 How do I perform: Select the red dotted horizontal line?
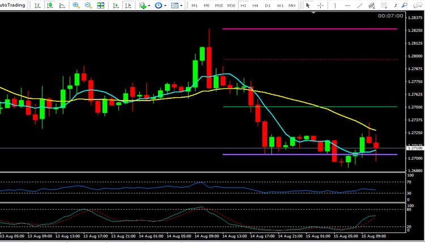click(310, 59)
